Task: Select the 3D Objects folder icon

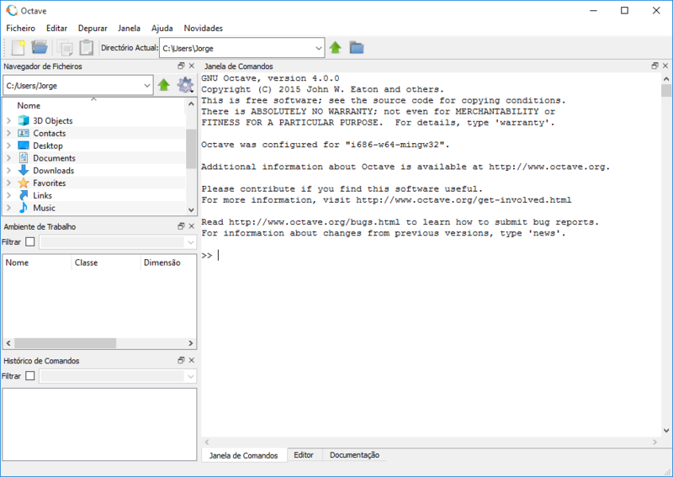Action: tap(24, 120)
